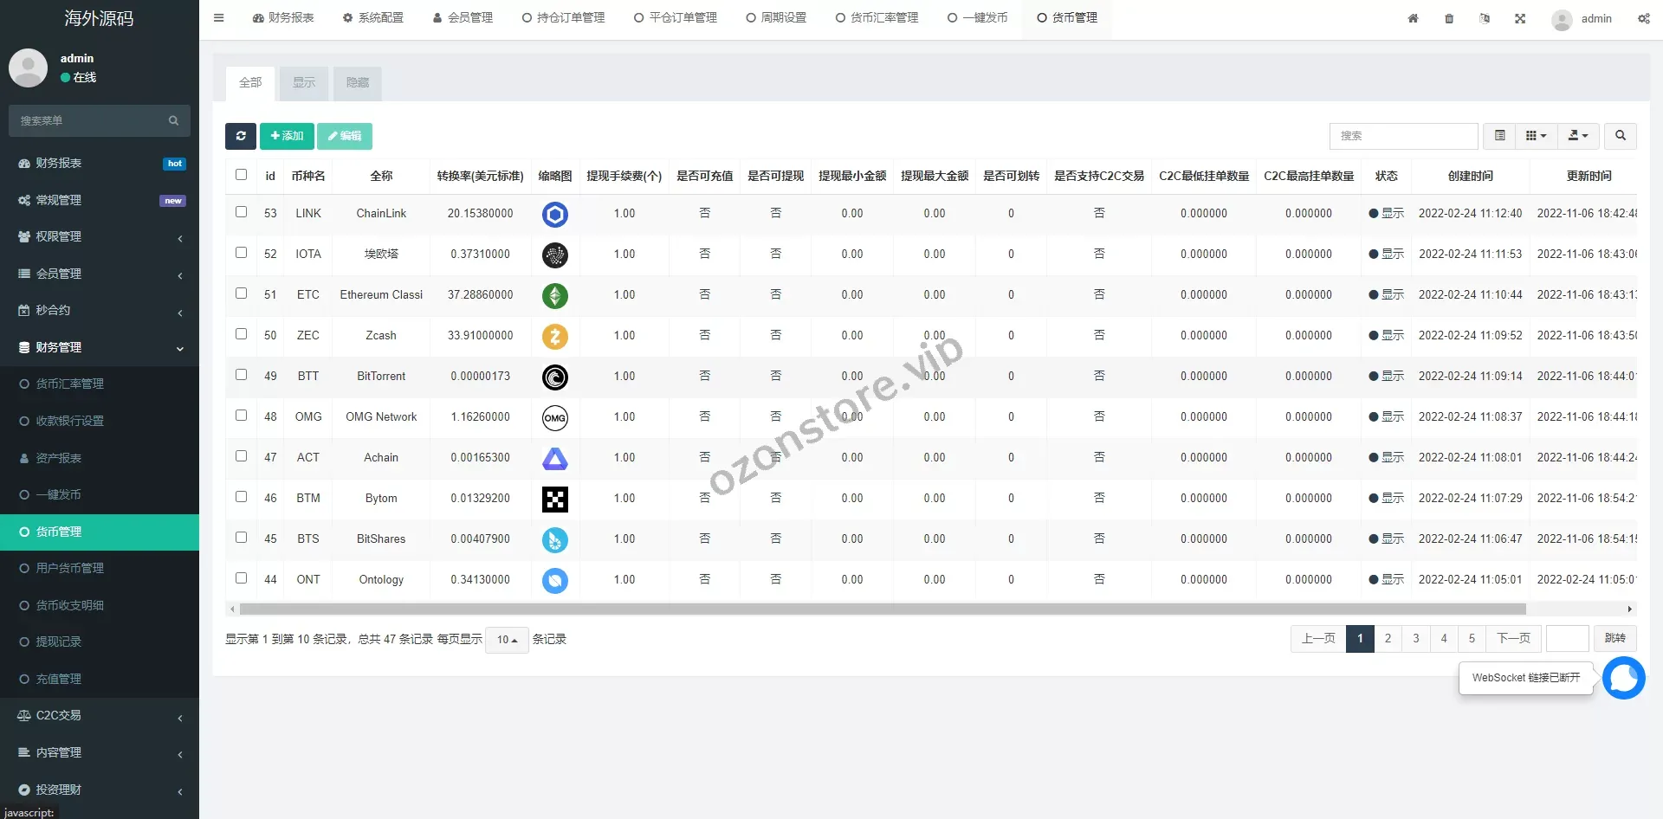This screenshot has width=1663, height=819.
Task: Switch to the 显示 filter tab
Action: (304, 83)
